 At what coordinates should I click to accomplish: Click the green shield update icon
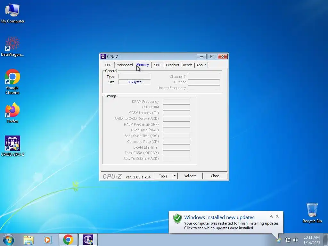coord(177,218)
